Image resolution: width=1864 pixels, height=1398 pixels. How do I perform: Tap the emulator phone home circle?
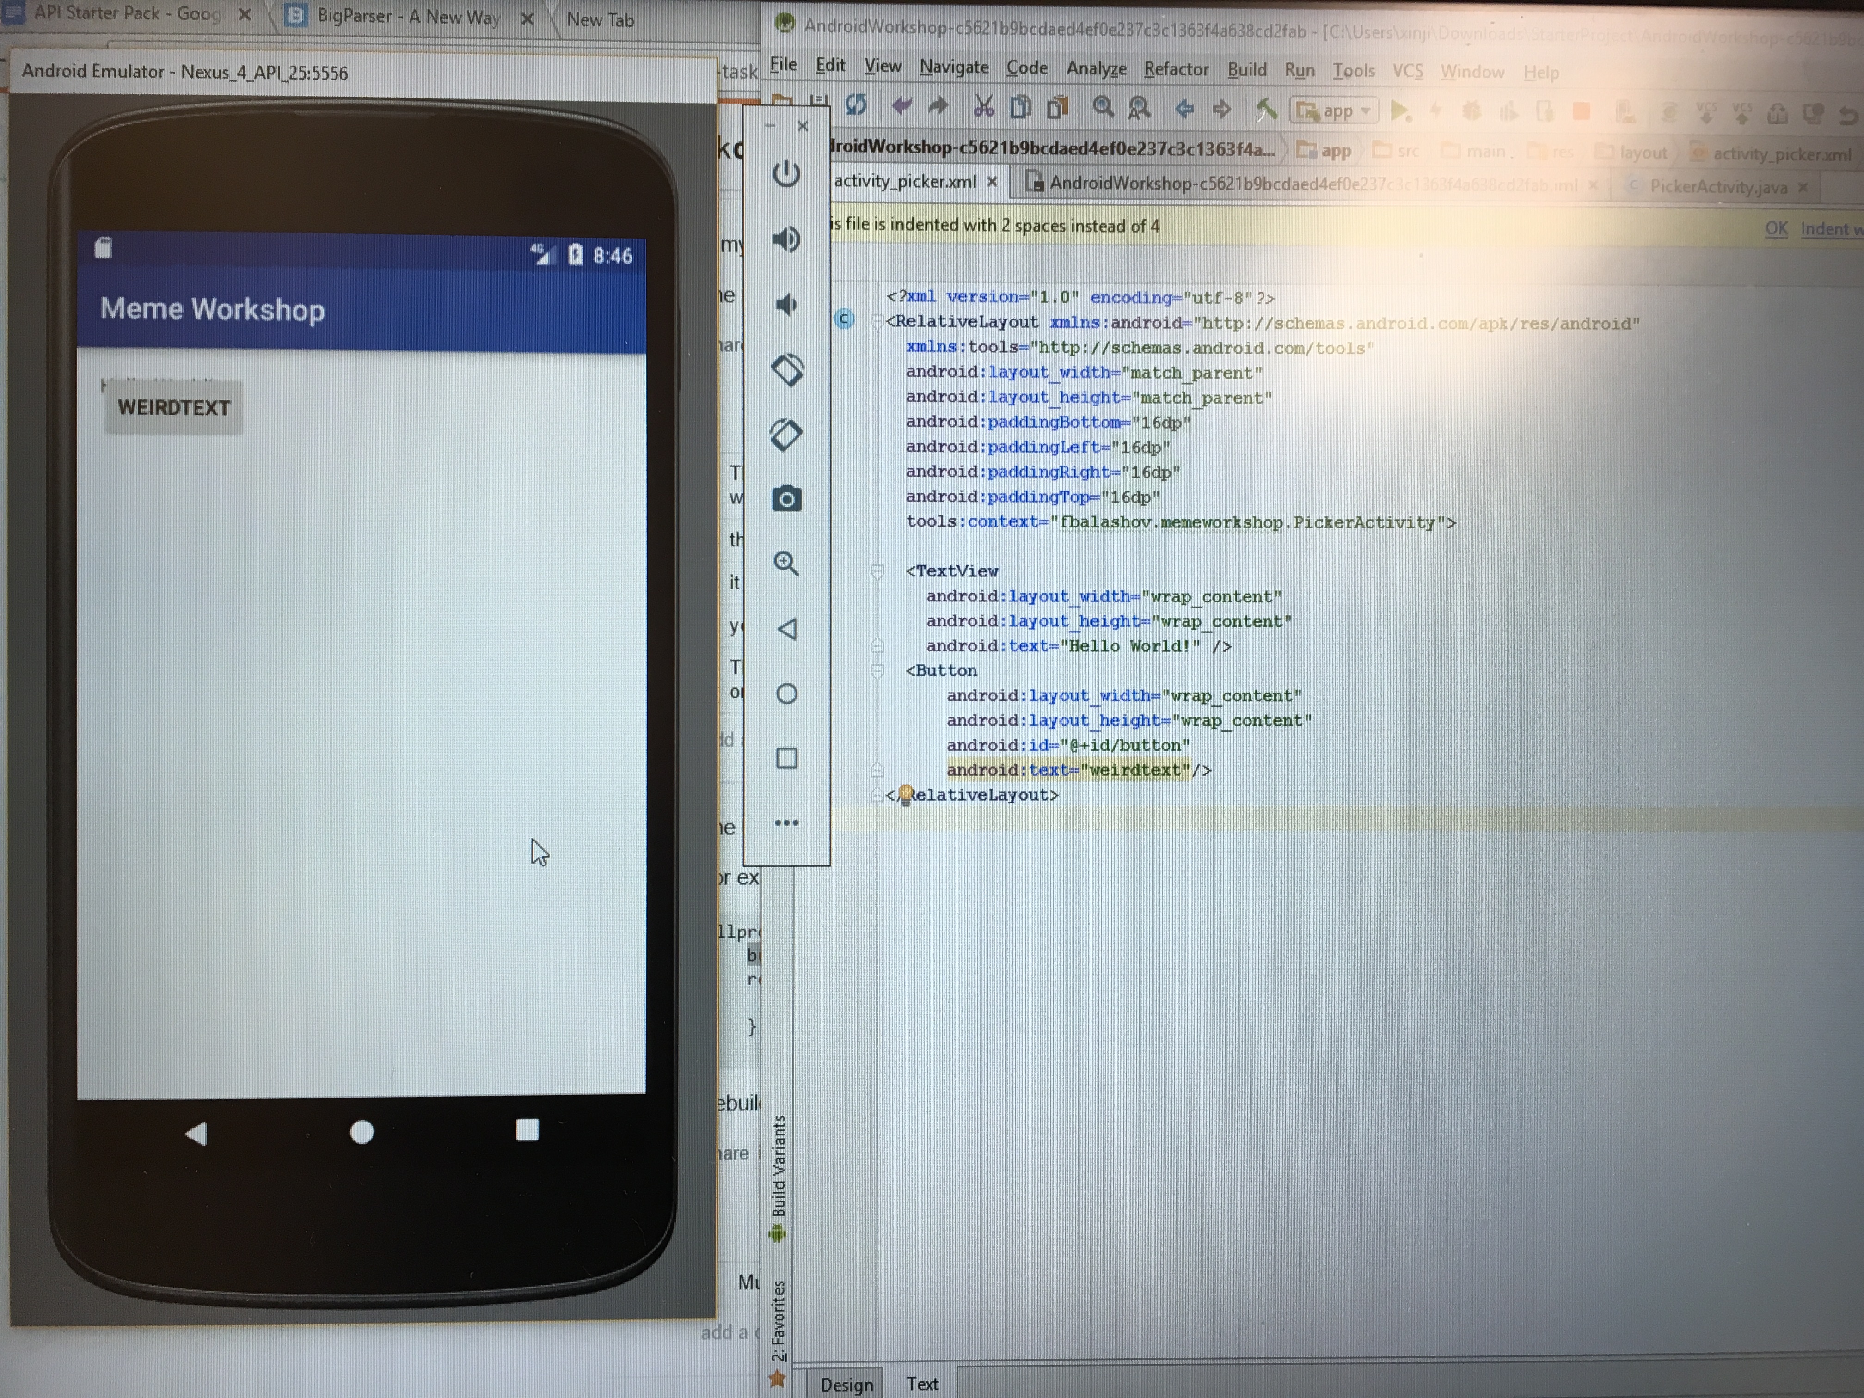[x=362, y=1132]
